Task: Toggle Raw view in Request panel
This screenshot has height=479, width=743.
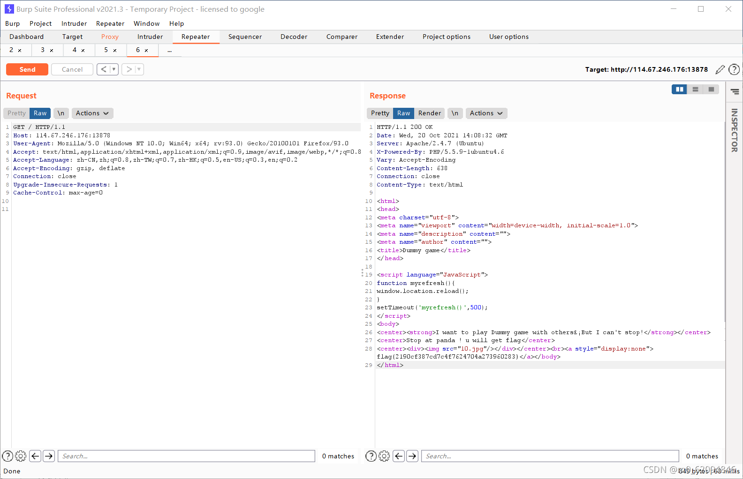Action: tap(40, 113)
